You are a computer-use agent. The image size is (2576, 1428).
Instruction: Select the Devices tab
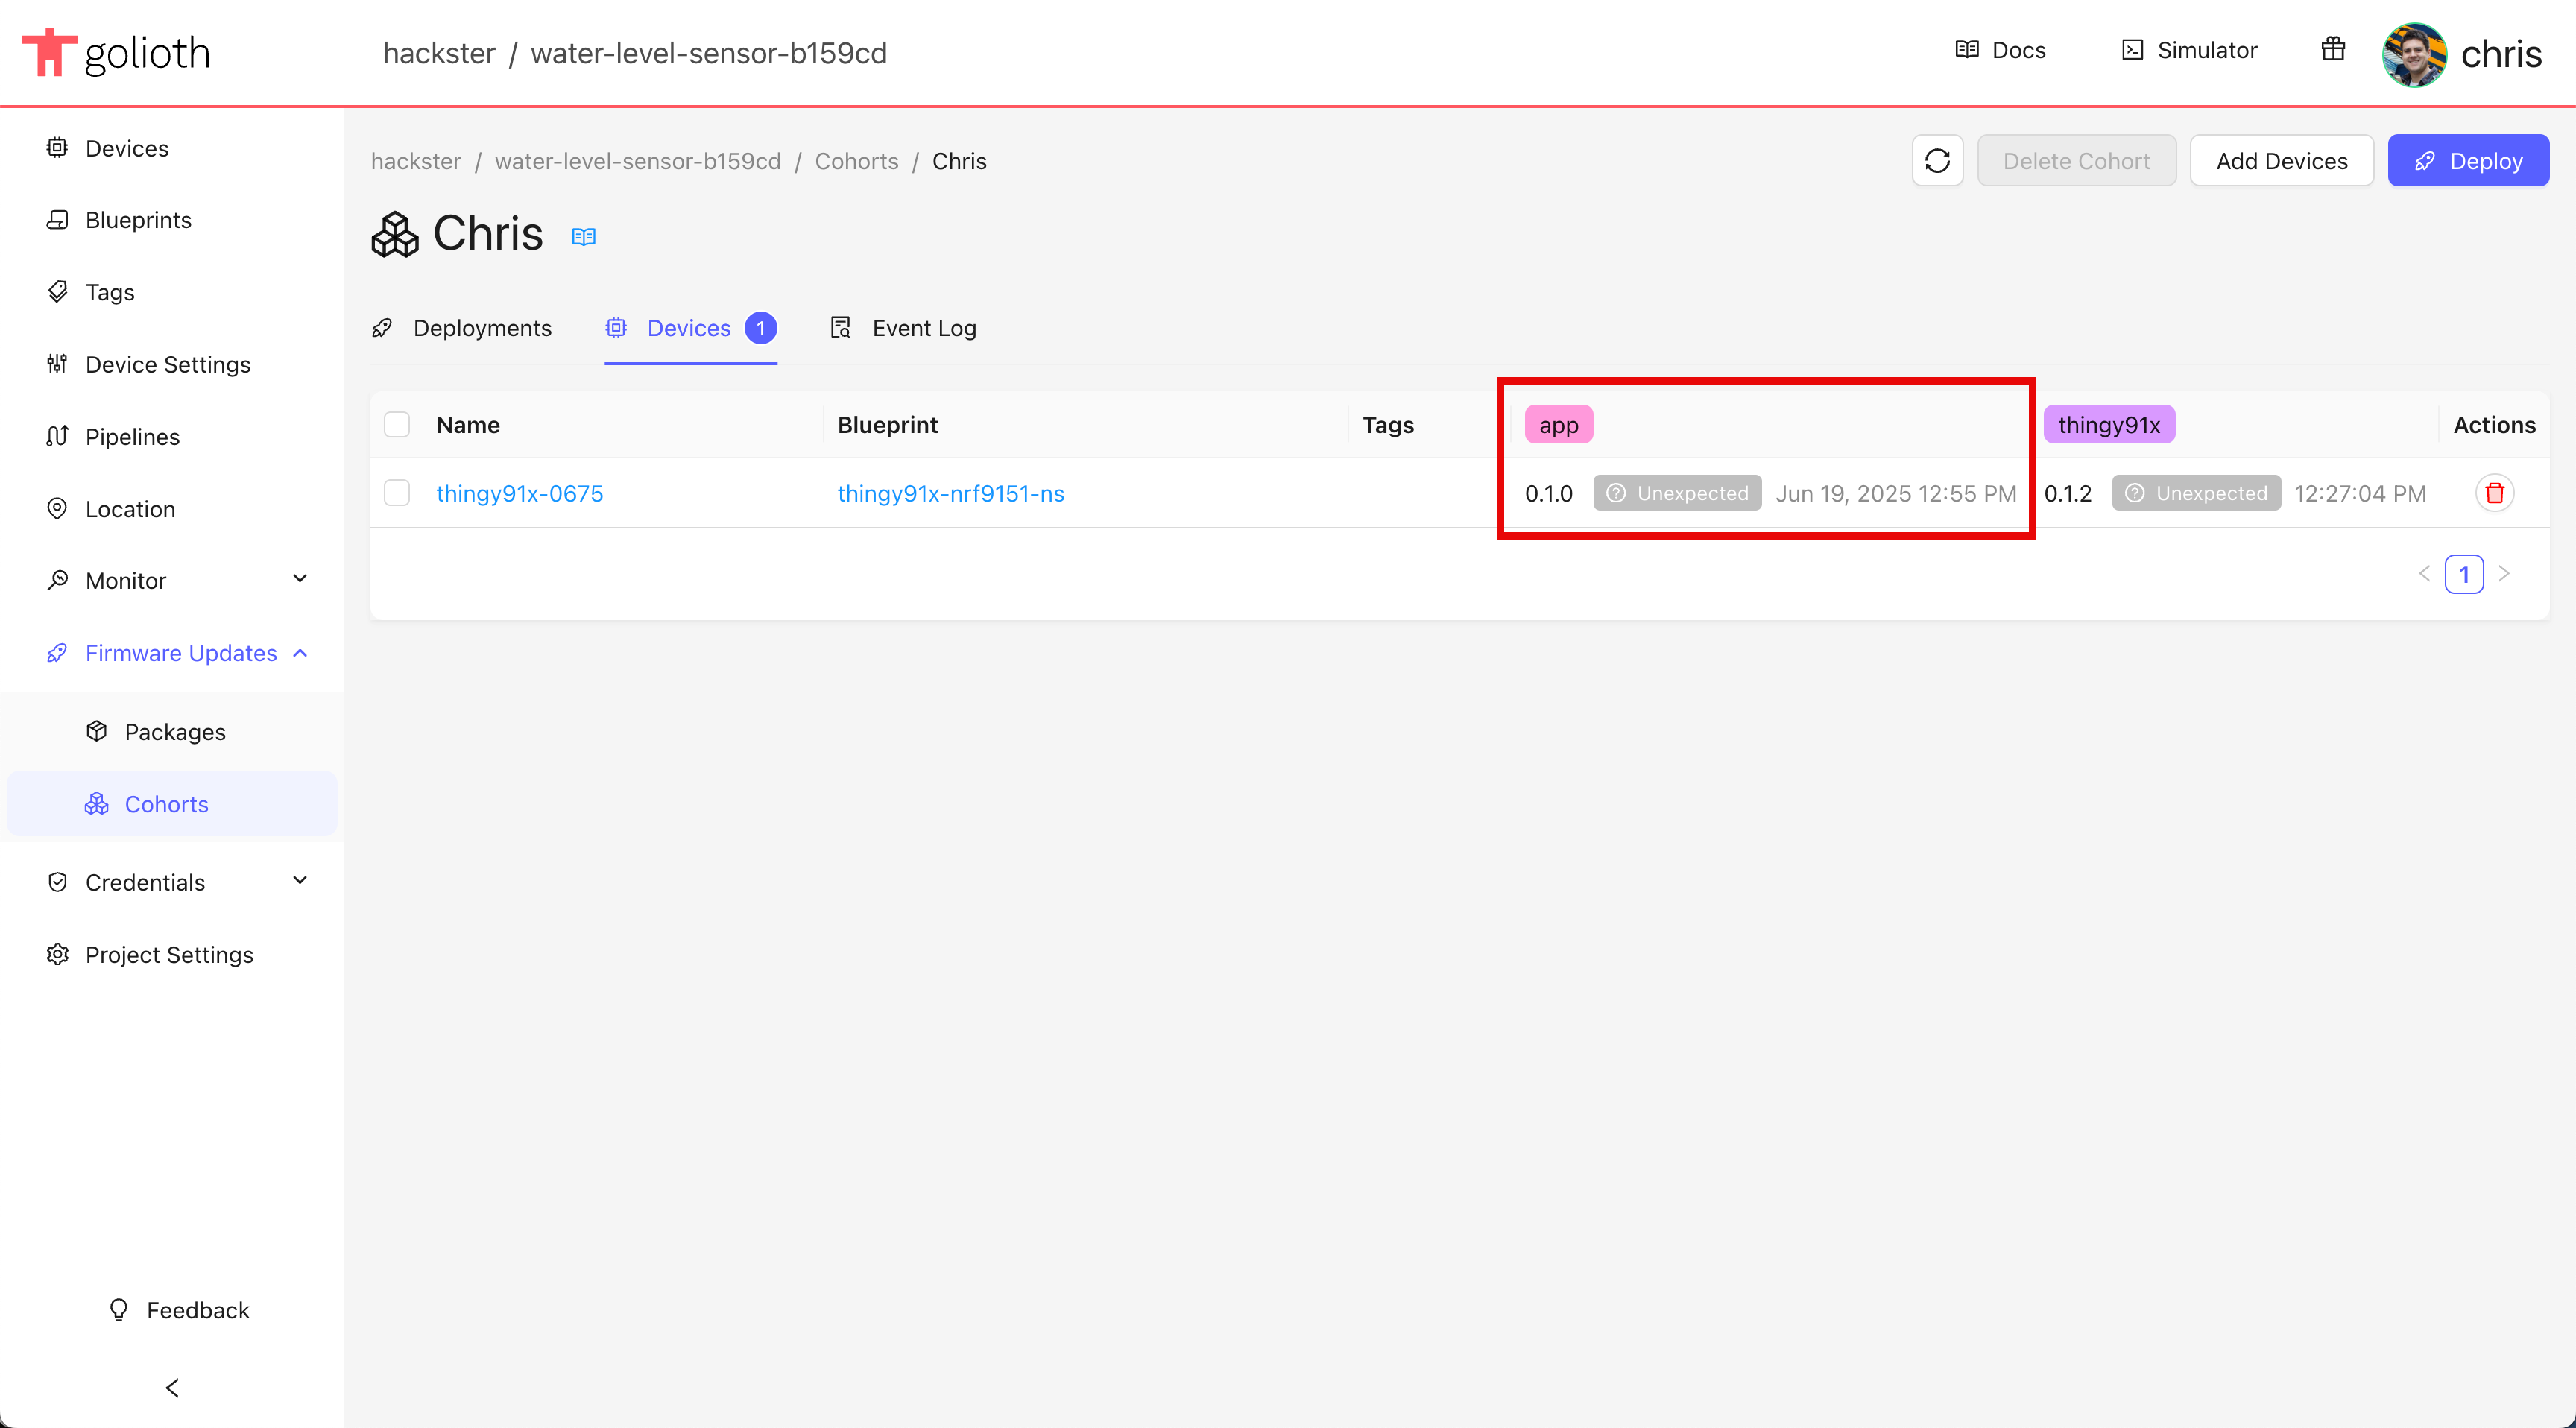pyautogui.click(x=691, y=328)
